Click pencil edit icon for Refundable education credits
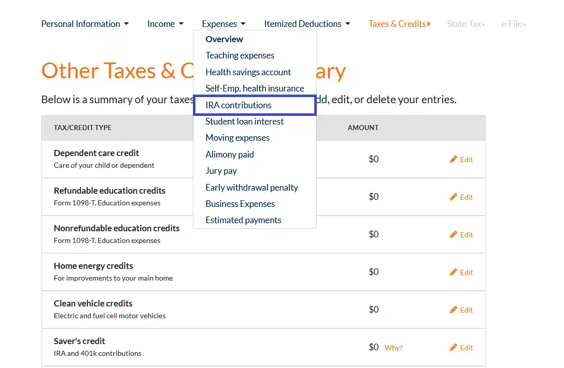The height and width of the screenshot is (368, 564). pyautogui.click(x=453, y=197)
